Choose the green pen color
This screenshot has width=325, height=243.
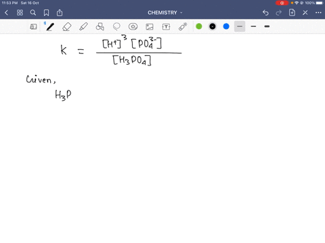pos(199,26)
